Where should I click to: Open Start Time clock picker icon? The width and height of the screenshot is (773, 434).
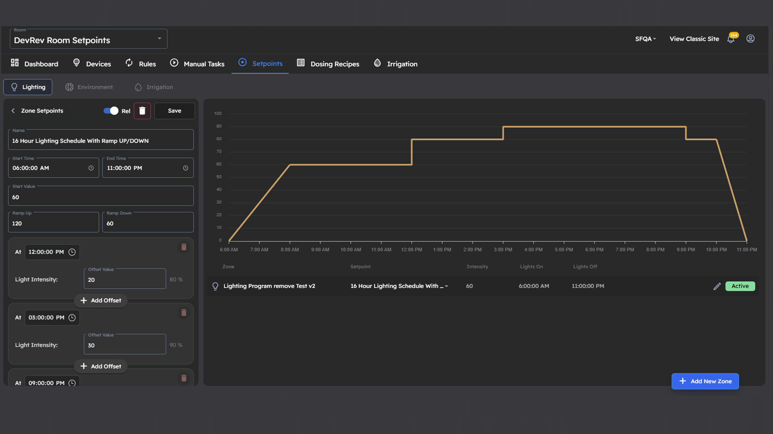coord(91,168)
